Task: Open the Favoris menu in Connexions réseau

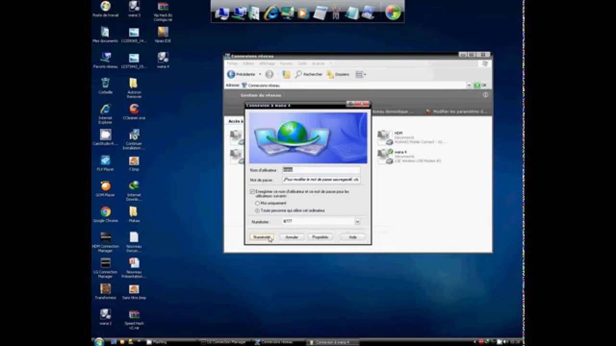Action: pyautogui.click(x=286, y=63)
